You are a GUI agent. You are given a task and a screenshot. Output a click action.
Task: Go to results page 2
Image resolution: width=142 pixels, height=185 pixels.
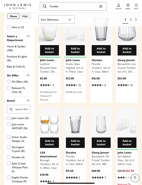click(131, 20)
